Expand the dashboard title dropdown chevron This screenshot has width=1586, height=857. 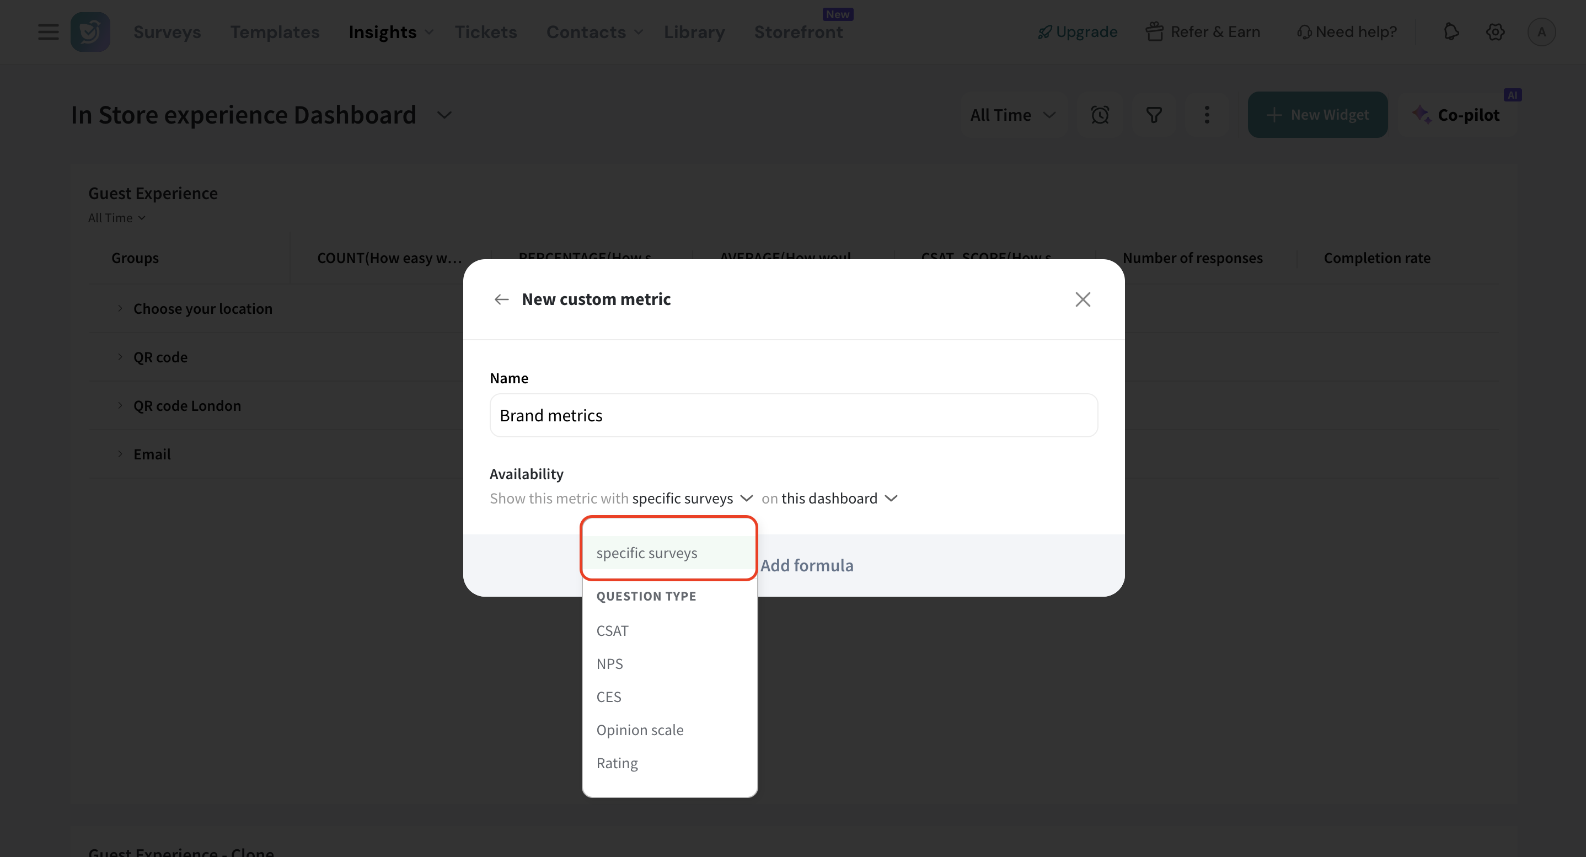tap(444, 115)
